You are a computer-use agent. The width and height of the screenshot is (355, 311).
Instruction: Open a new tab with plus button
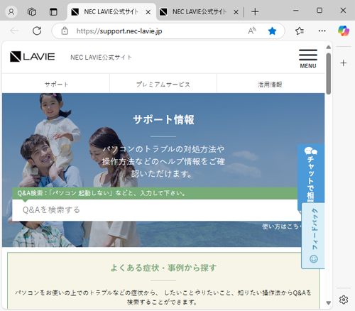pos(255,11)
